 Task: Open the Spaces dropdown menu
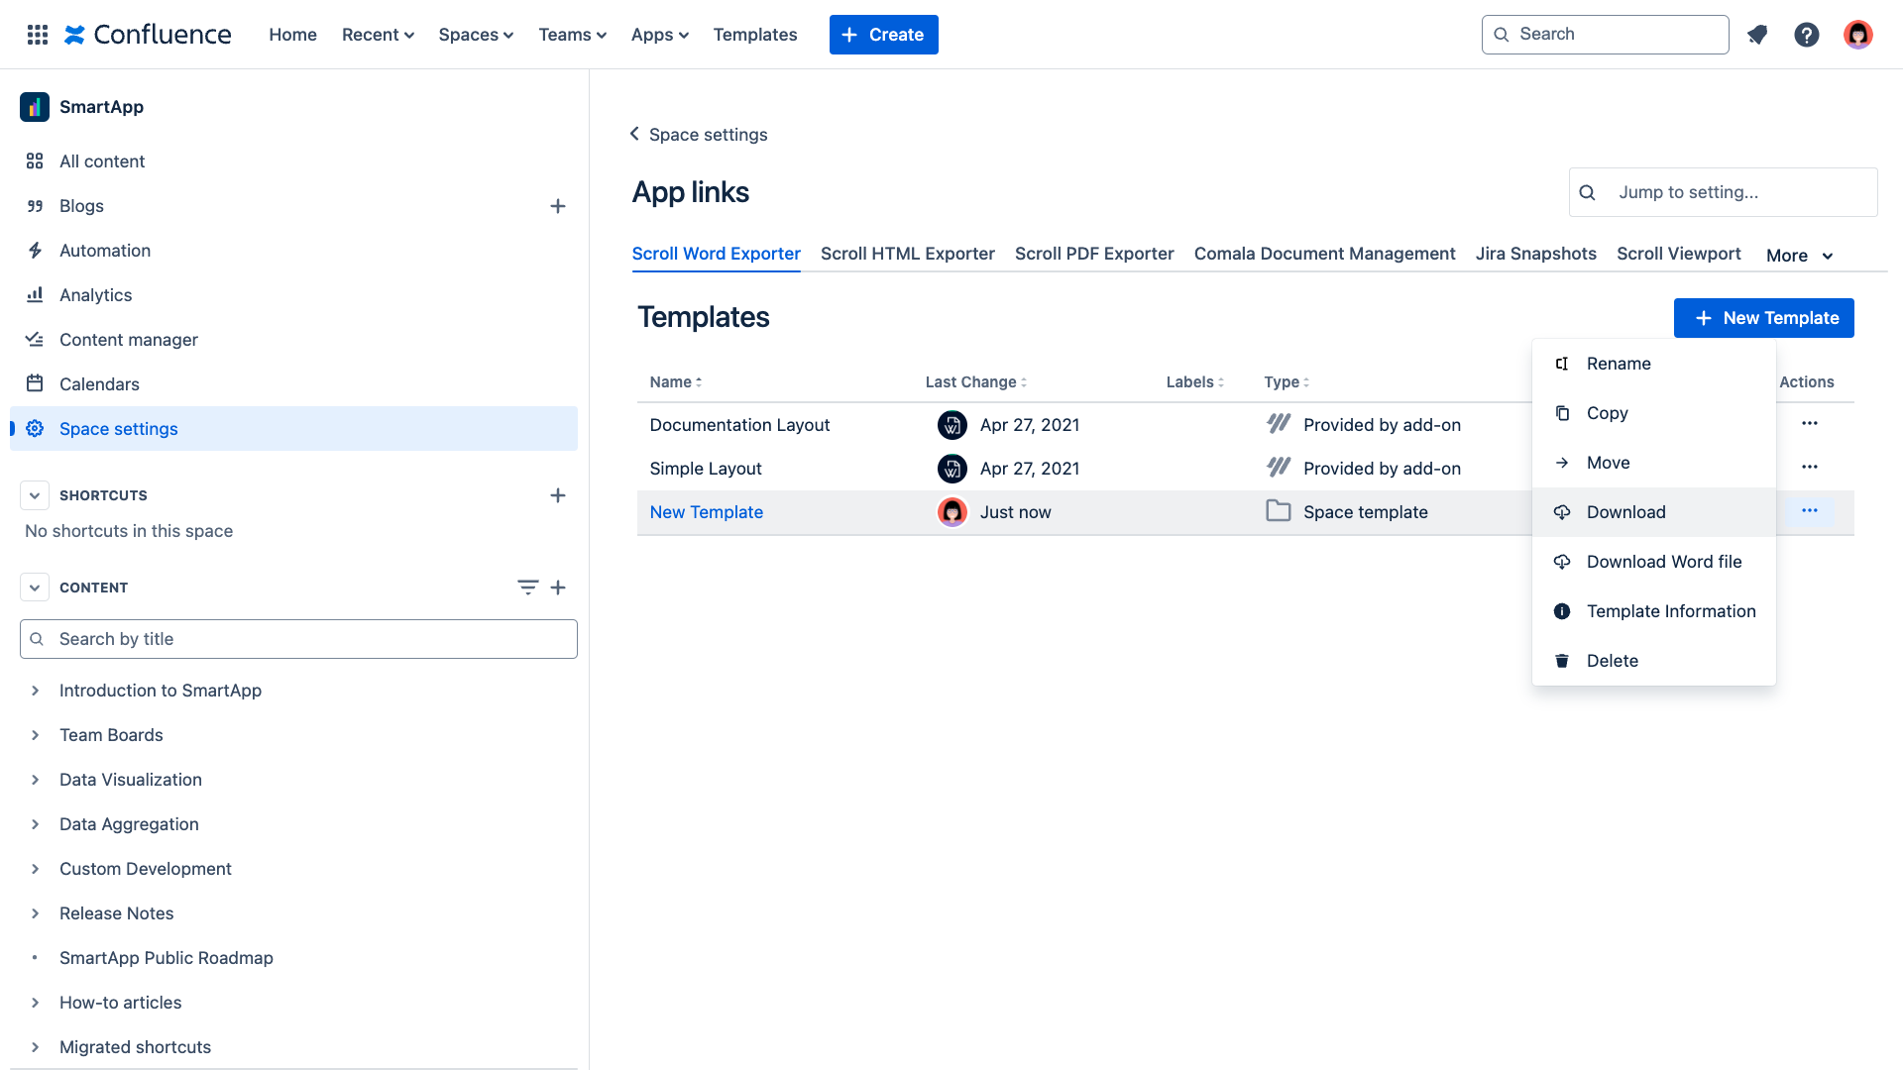(476, 35)
